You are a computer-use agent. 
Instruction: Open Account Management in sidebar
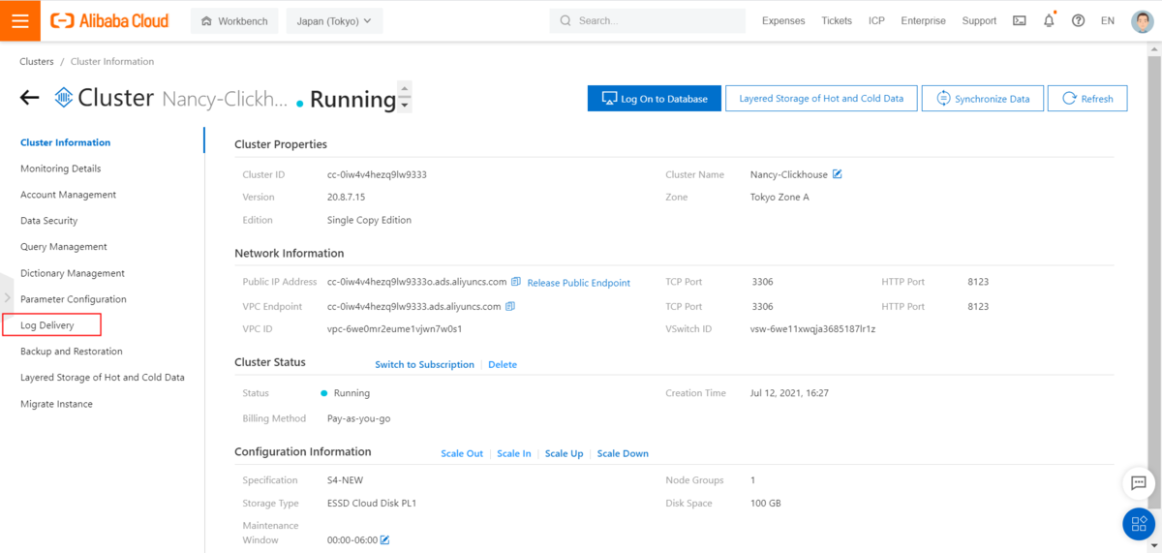tap(68, 195)
